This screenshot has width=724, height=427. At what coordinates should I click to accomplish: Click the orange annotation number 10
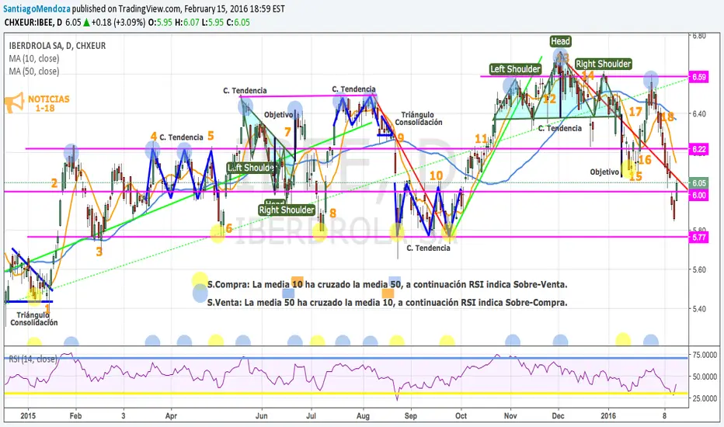436,175
